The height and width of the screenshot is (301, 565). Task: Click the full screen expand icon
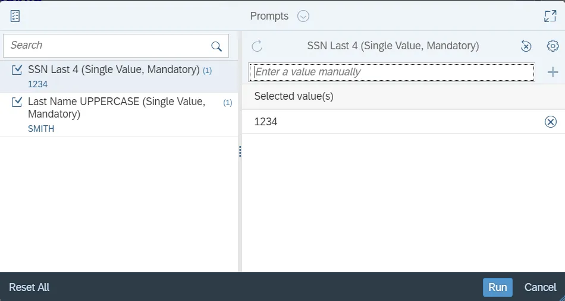tap(550, 17)
